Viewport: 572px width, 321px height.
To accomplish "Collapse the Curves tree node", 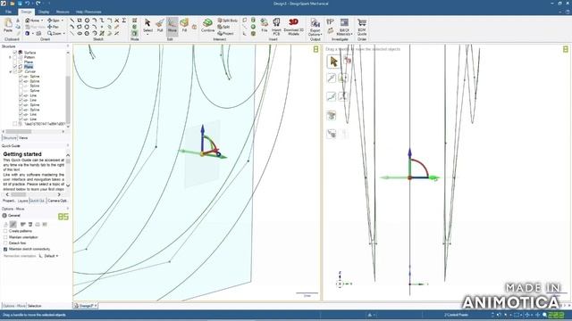I will [x=10, y=71].
